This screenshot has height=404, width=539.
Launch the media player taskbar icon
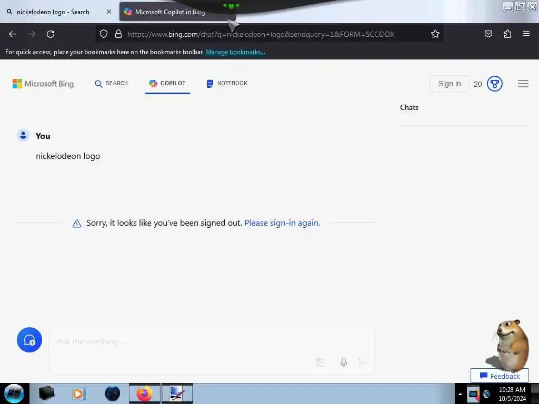[78, 393]
